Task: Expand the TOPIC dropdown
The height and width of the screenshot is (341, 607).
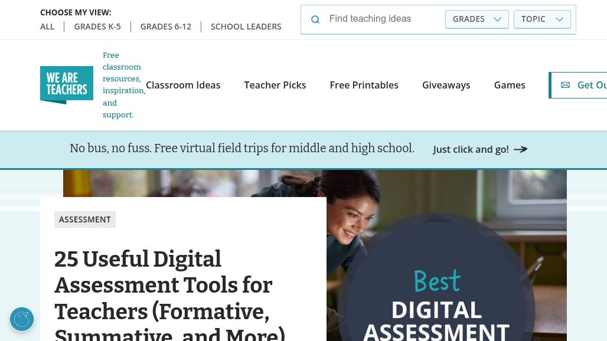Action: (x=542, y=19)
